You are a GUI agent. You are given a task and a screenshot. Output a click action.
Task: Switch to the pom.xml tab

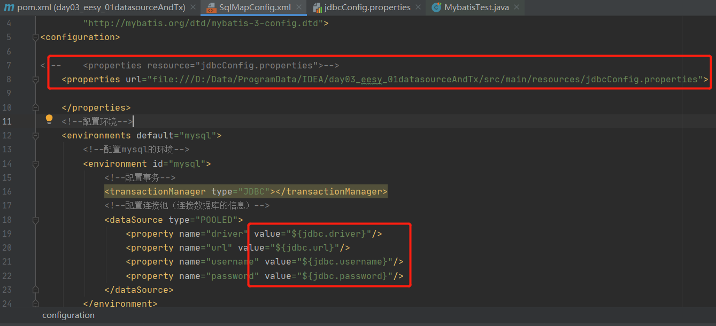pos(100,7)
